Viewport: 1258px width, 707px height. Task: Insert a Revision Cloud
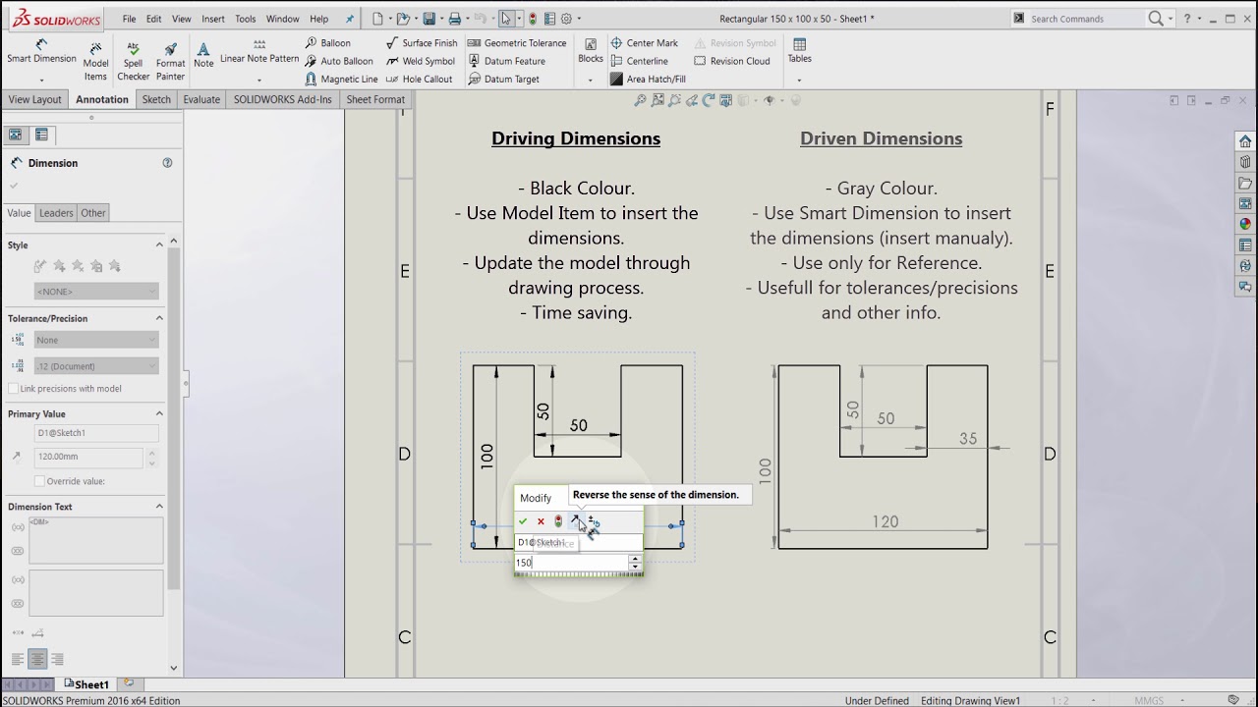(732, 61)
